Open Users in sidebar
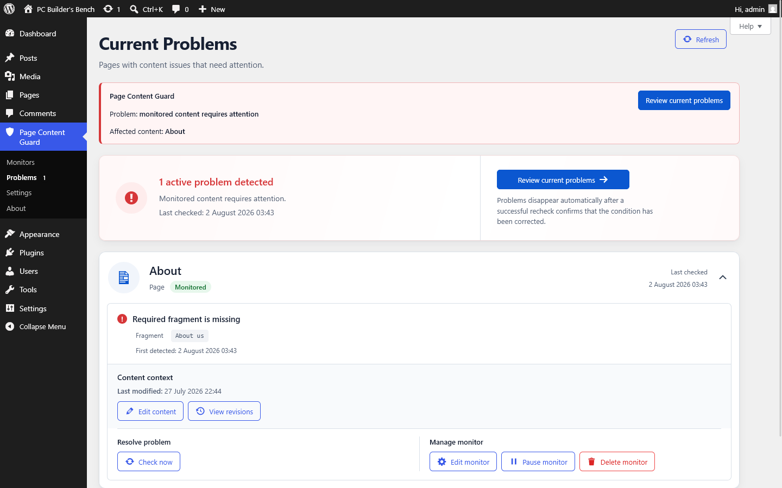The height and width of the screenshot is (488, 782). click(43, 271)
